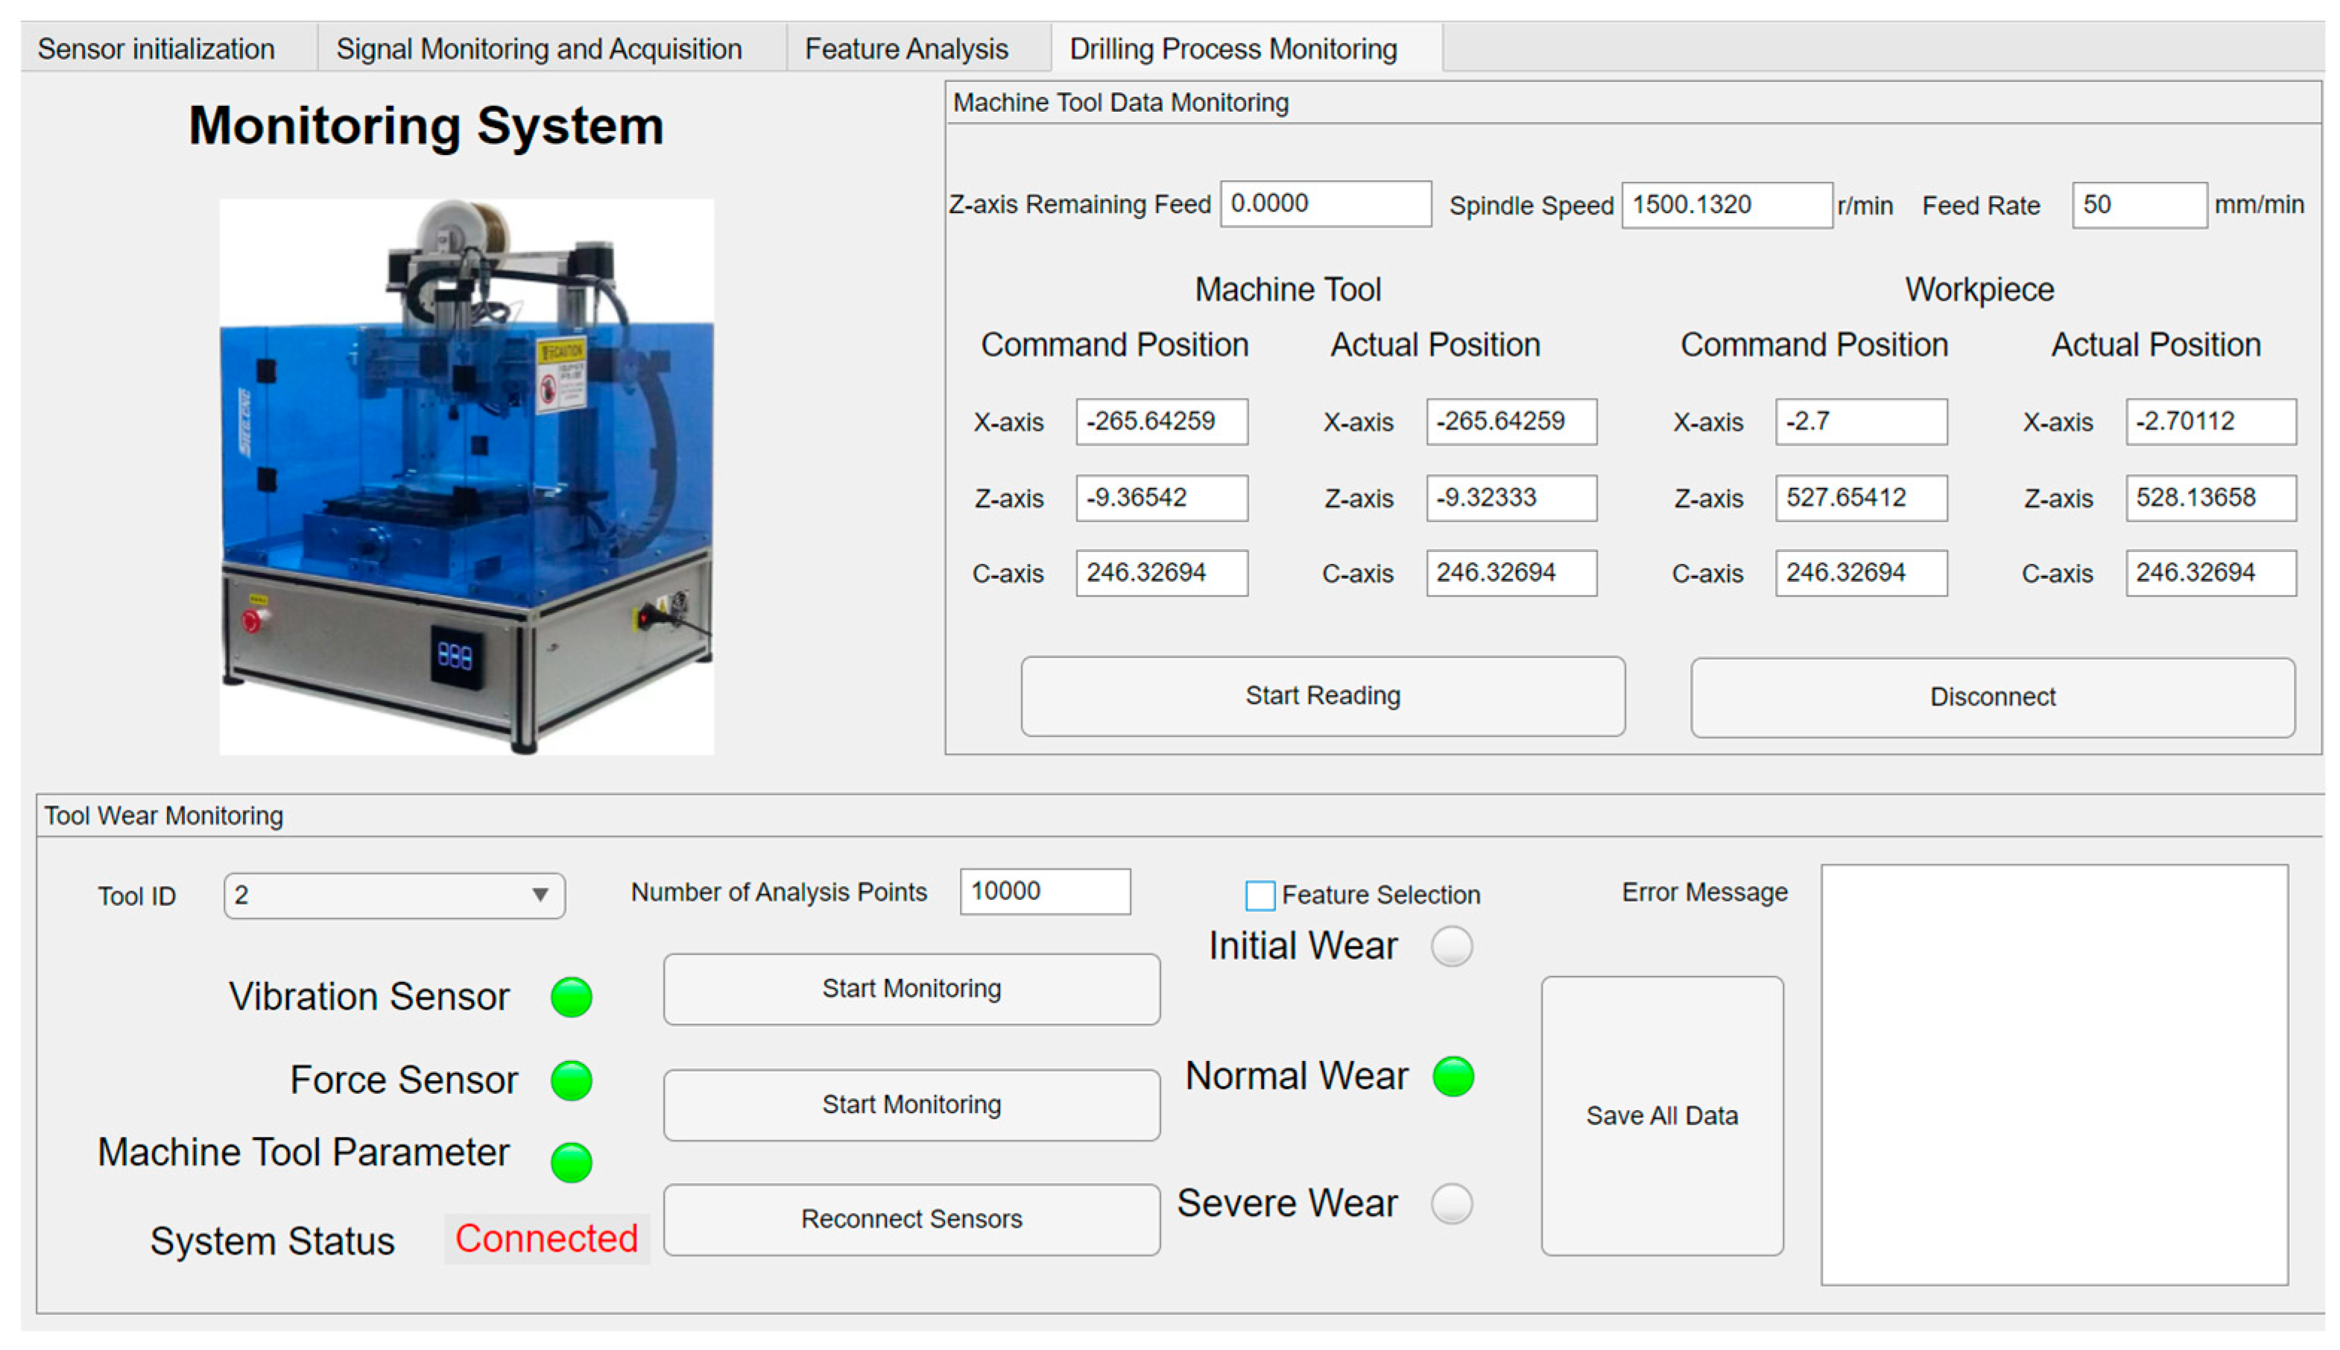The width and height of the screenshot is (2340, 1350).
Task: Click the Normal Wear green indicator lamp
Action: 1452,1076
